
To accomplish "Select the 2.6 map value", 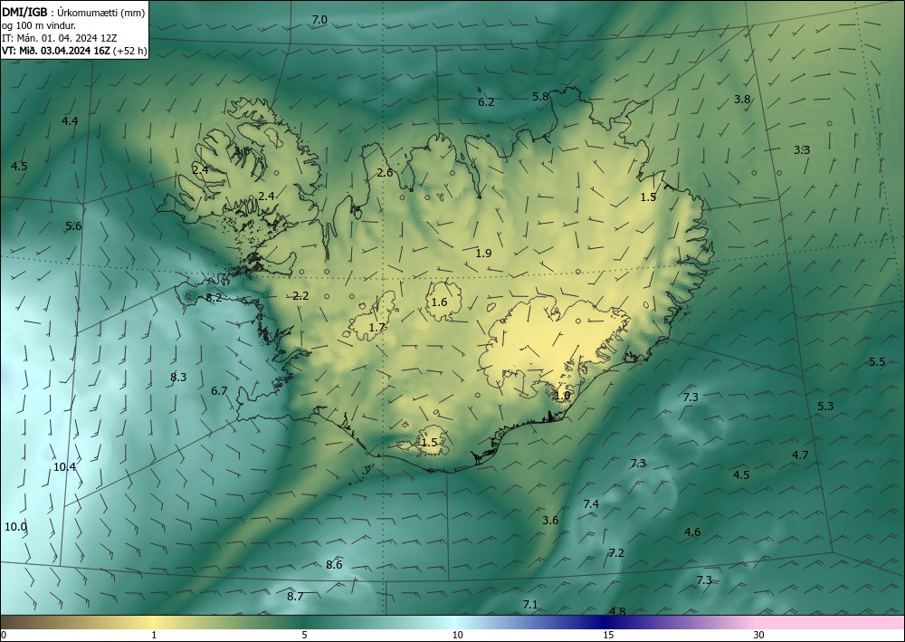I will pos(385,173).
